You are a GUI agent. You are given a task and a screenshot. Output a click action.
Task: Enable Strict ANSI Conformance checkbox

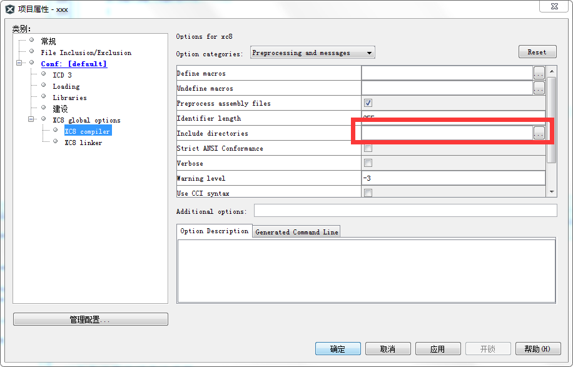(368, 148)
